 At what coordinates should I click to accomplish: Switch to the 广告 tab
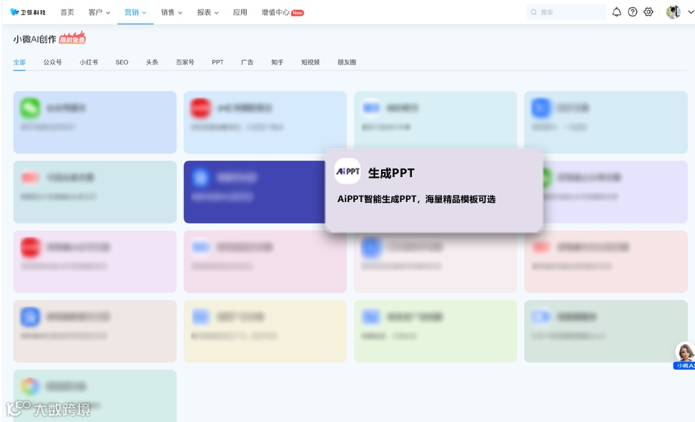click(x=247, y=62)
